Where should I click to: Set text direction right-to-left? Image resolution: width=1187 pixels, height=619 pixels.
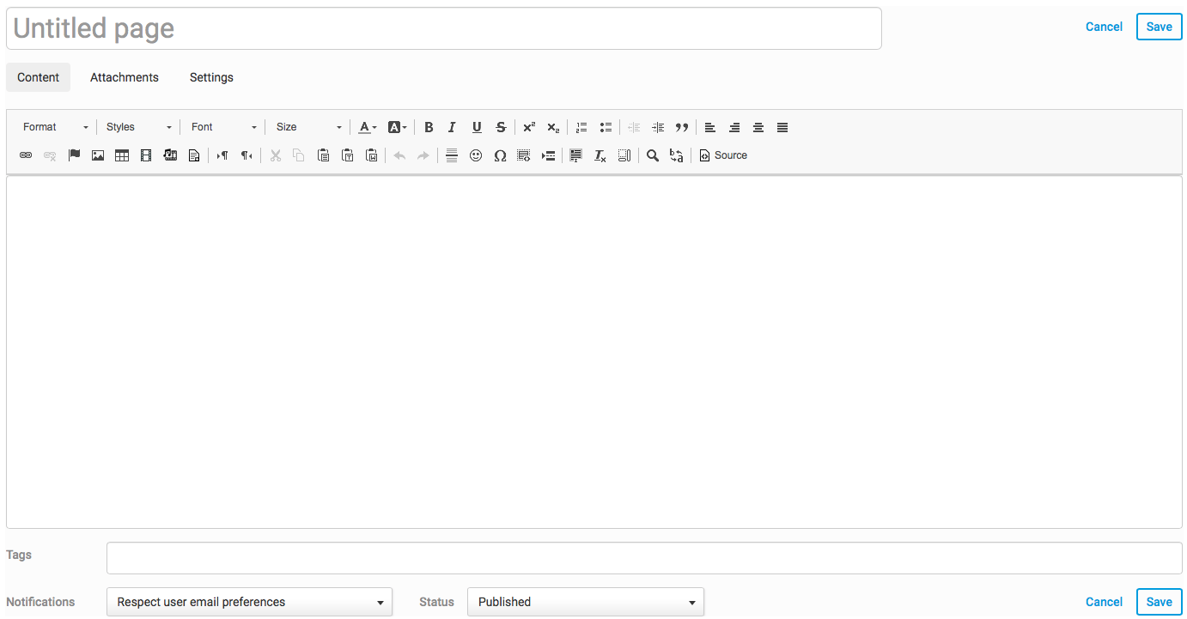[247, 155]
